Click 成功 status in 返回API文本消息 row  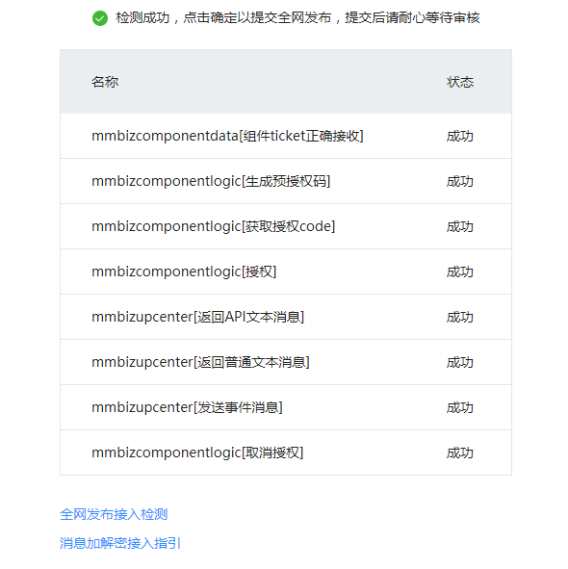pos(460,317)
